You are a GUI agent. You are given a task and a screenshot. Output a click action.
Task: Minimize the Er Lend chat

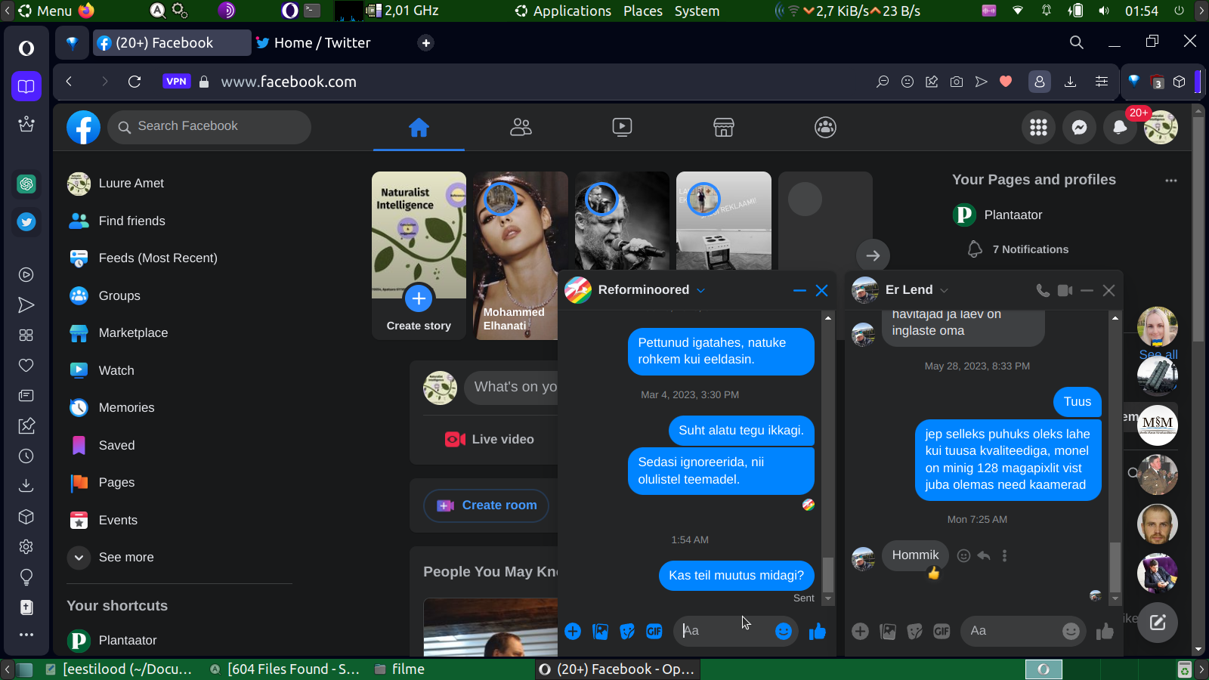pos(1087,290)
